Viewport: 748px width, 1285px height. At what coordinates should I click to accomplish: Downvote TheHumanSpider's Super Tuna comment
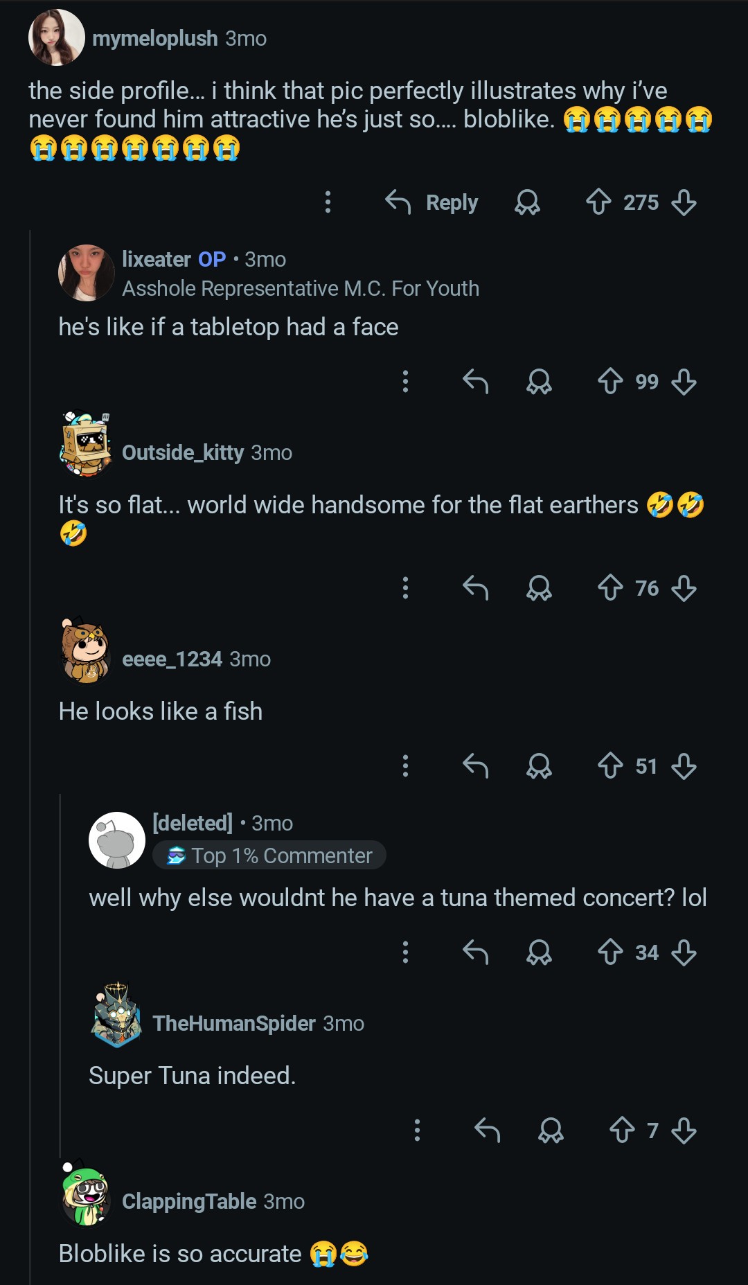pyautogui.click(x=684, y=1131)
